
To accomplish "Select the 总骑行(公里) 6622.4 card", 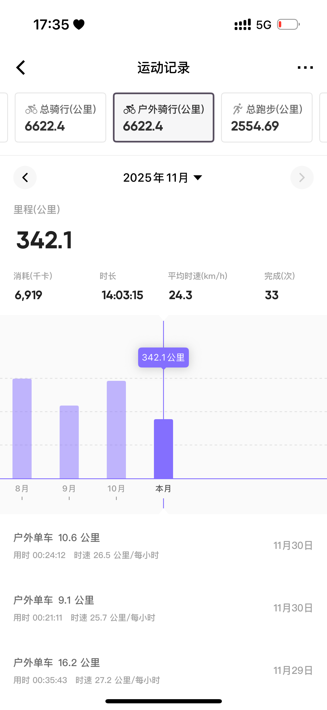I will tap(60, 117).
